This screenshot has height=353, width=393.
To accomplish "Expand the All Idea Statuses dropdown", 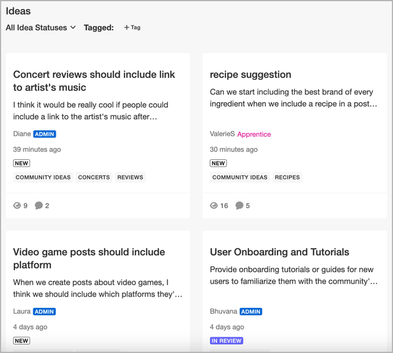I will click(x=41, y=28).
